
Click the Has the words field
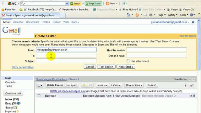coord(156,50)
